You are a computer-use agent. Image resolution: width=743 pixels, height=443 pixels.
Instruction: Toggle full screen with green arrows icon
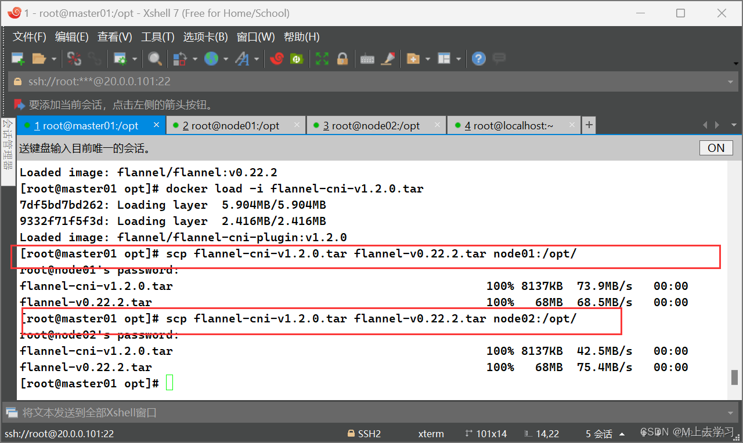point(322,59)
